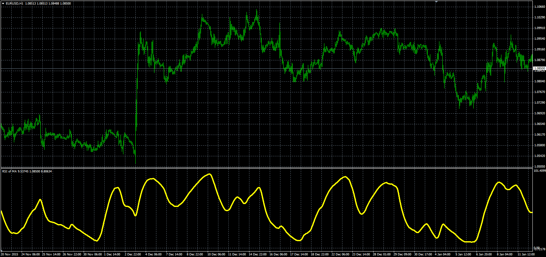Click the 24 Nov 06:00 time label
Image resolution: width=546 pixels, height=257 pixels.
point(30,254)
